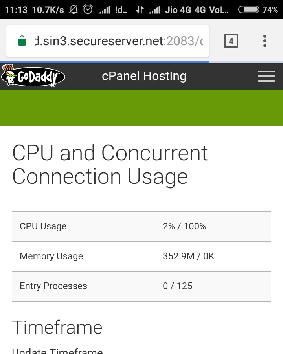Image resolution: width=283 pixels, height=354 pixels.
Task: Tap the data transfer arrows icon
Action: (x=140, y=10)
